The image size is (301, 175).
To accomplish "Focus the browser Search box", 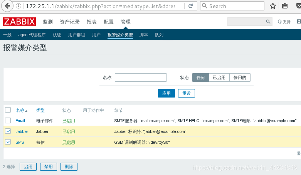I will (232, 6).
